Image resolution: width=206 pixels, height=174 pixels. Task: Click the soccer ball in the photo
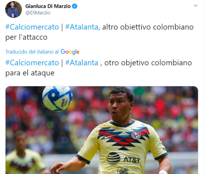click(57, 99)
